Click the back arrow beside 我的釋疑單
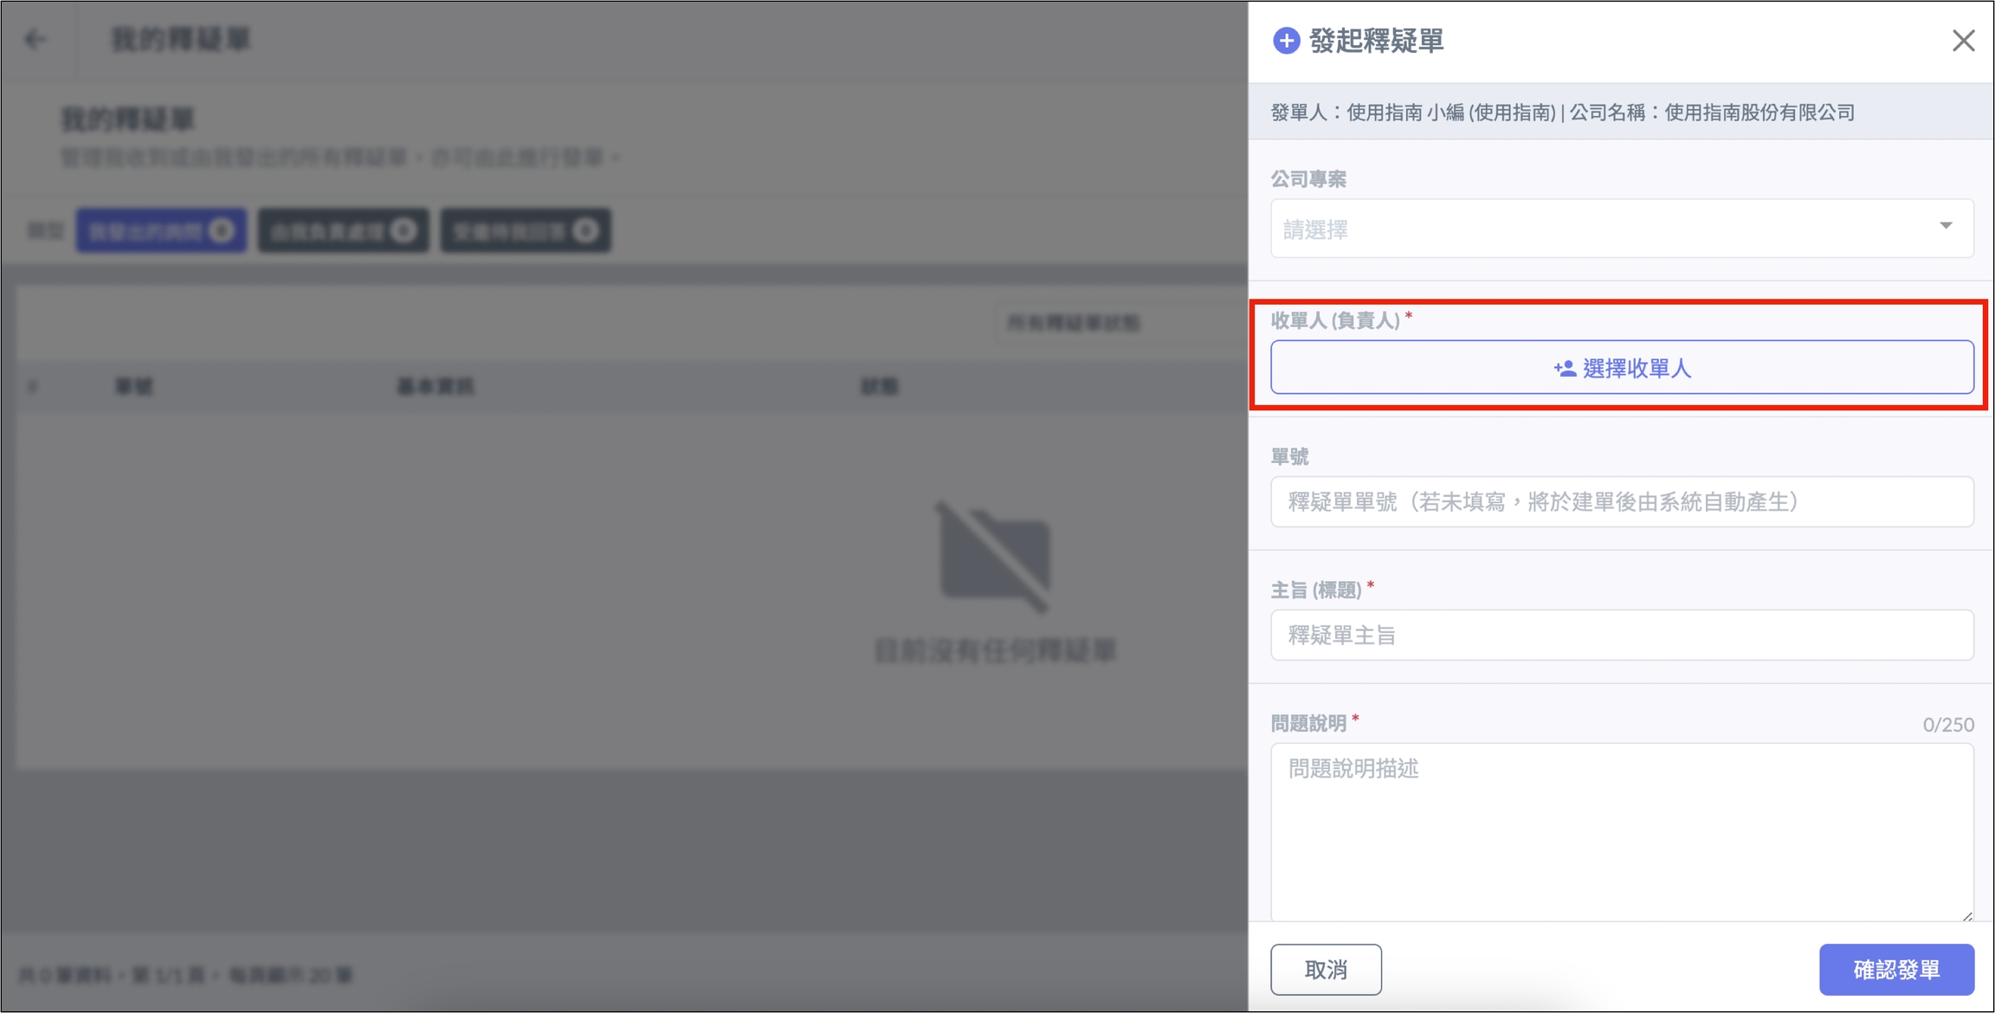1995x1013 pixels. coord(36,40)
